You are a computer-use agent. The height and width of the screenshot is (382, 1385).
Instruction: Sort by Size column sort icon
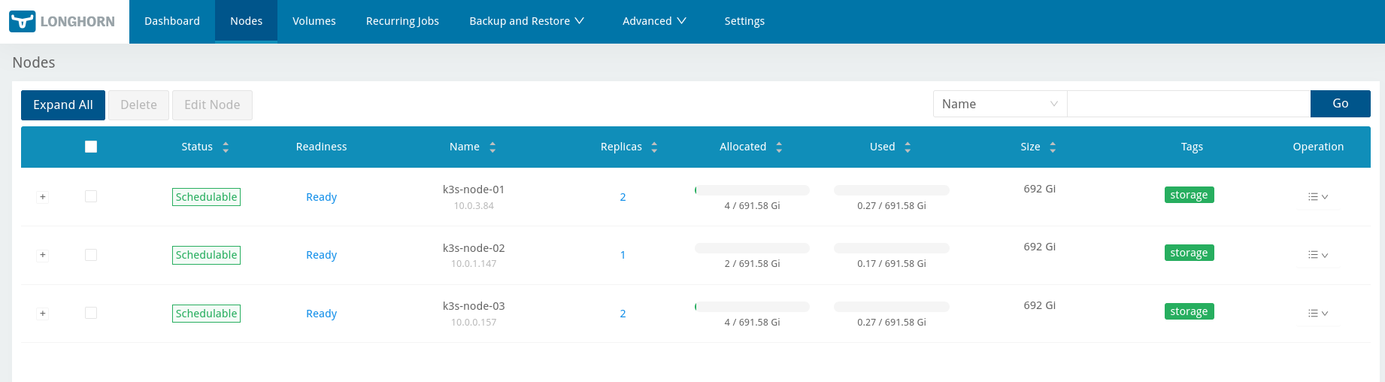click(x=1053, y=147)
